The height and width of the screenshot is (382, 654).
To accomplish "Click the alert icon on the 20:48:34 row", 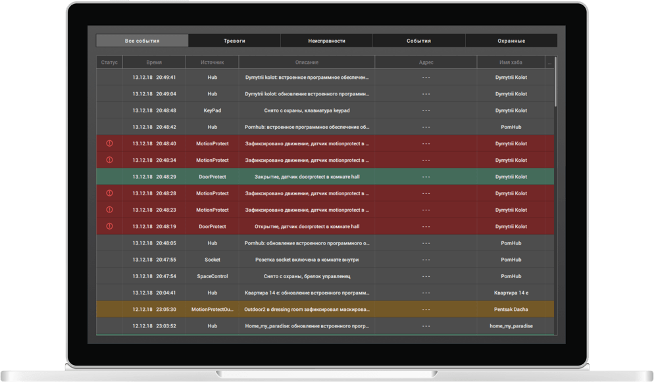I will pyautogui.click(x=109, y=160).
